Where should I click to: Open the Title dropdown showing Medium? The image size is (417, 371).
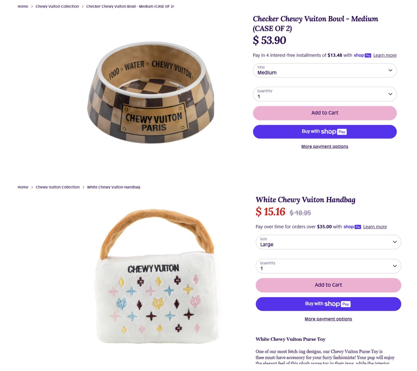pyautogui.click(x=325, y=70)
